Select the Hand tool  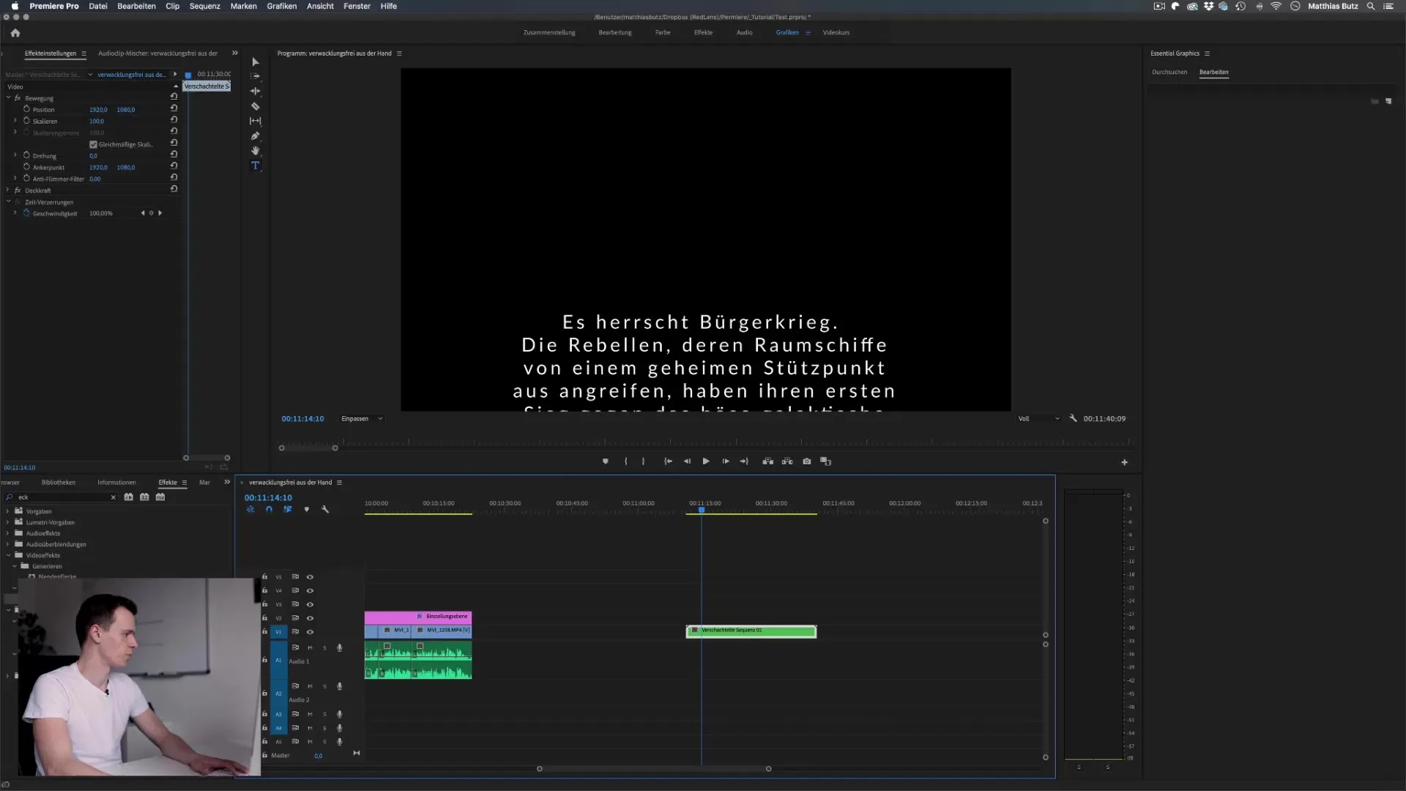click(x=256, y=151)
